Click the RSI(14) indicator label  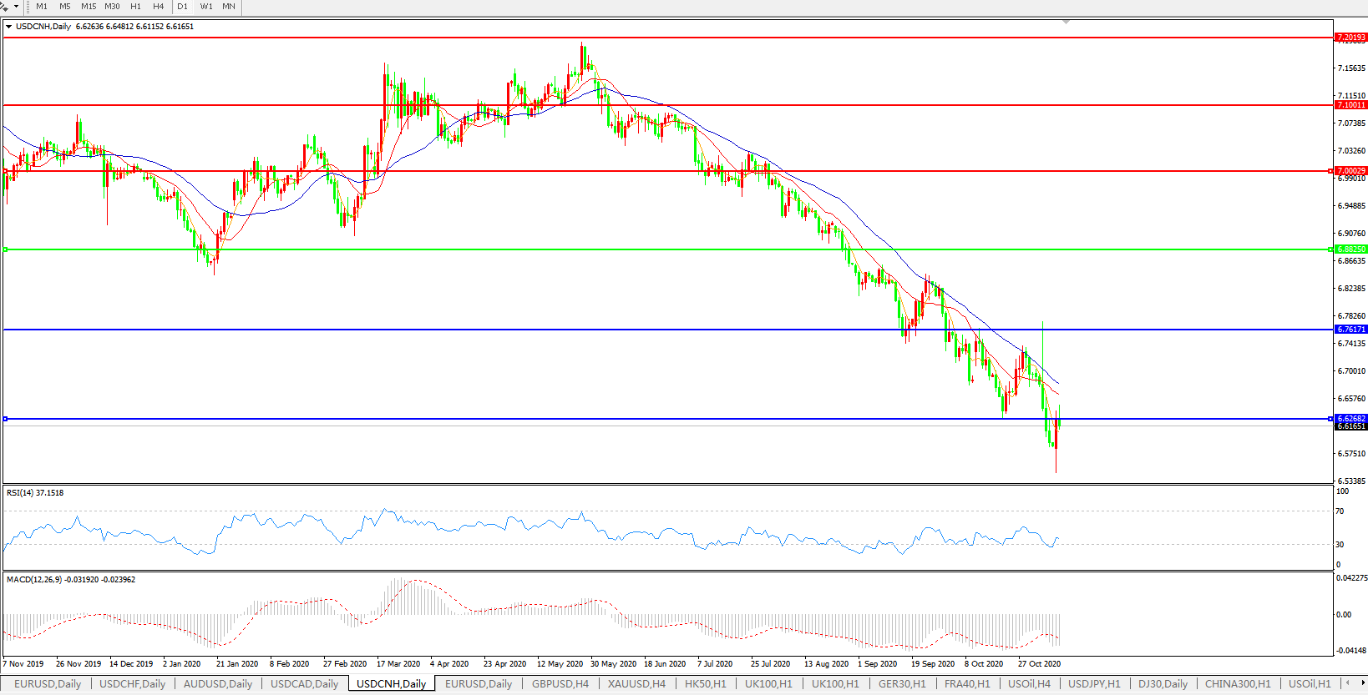[x=35, y=493]
